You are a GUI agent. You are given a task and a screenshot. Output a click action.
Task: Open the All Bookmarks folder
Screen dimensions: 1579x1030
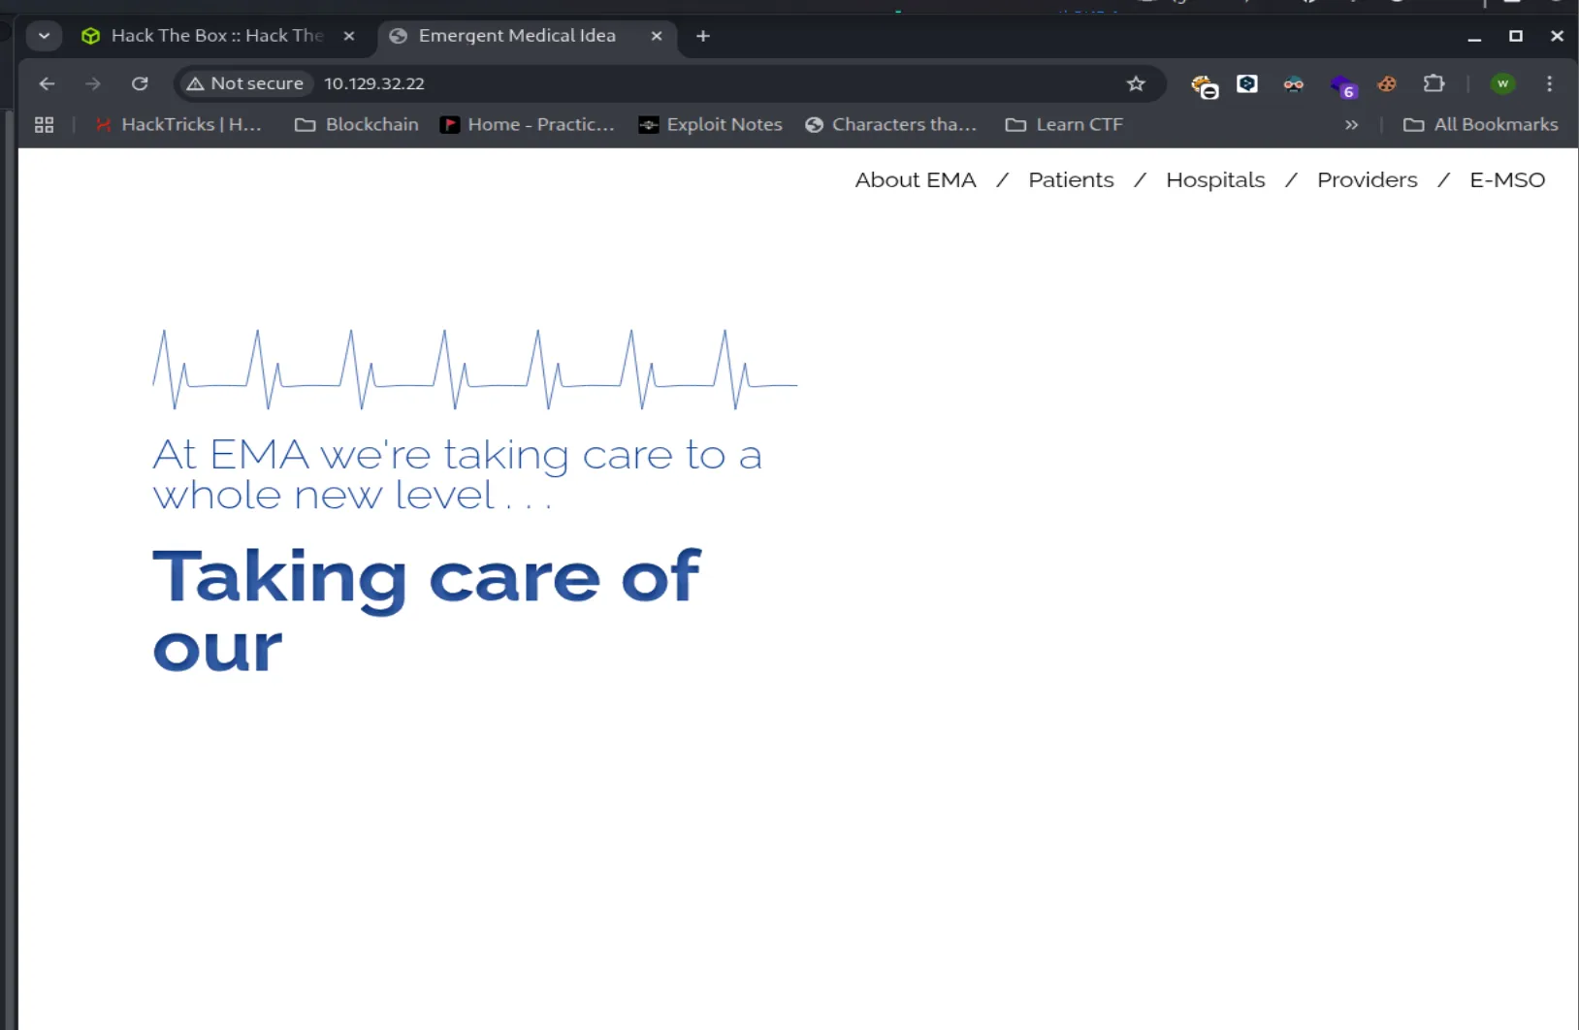pos(1481,125)
